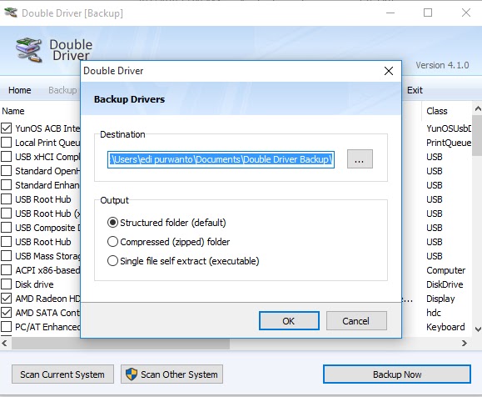This screenshot has width=482, height=397.
Task: Maximize the Double Driver main window
Action: pyautogui.click(x=428, y=13)
